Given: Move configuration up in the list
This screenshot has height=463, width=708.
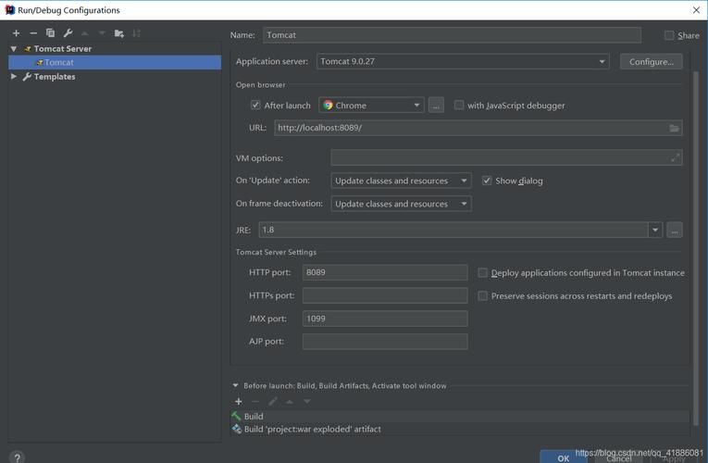Looking at the screenshot, I should [85, 33].
